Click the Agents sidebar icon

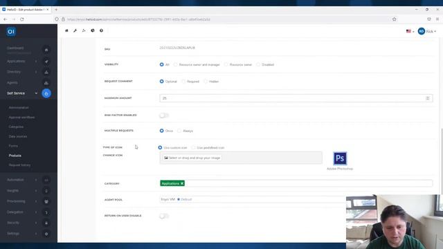[x=46, y=83]
